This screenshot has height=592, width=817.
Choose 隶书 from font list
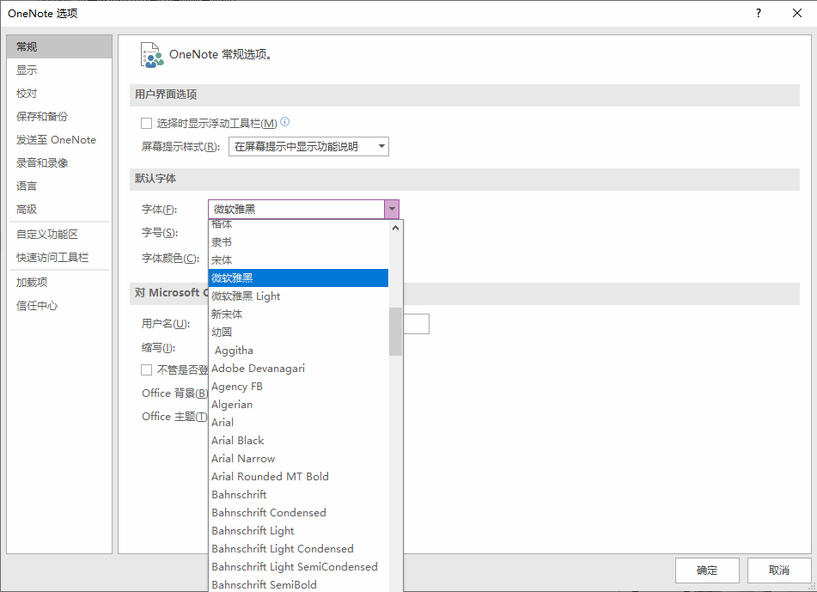point(299,242)
